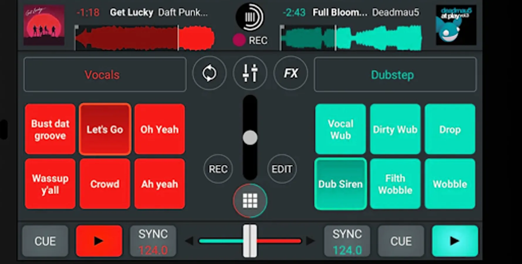Trigger the Filth Wobble sample pad

395,184
